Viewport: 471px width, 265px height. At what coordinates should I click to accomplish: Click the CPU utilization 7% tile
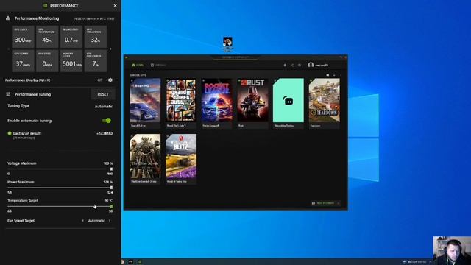tap(96, 61)
